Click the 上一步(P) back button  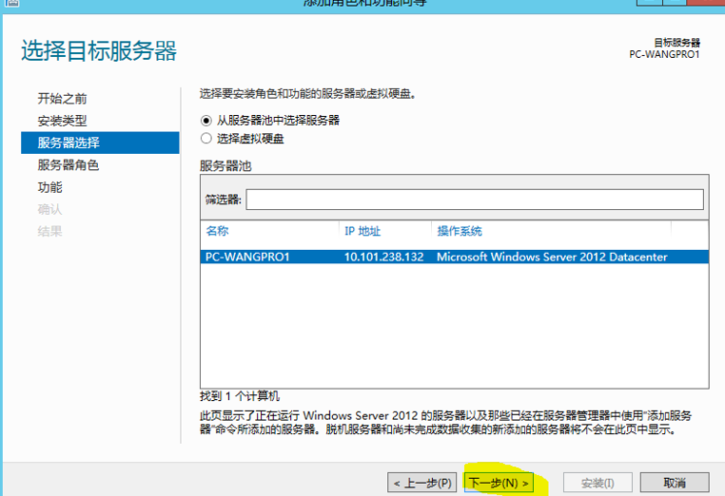pyautogui.click(x=422, y=483)
